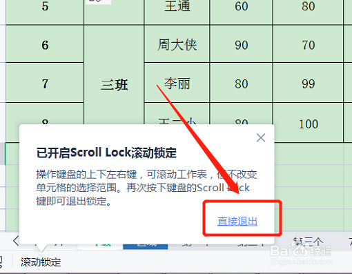Click sheet tab scroll left arrow

(x=16, y=241)
